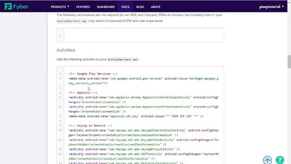291x164 pixels.
Task: Click the page vertical scrollbar thumb
Action: click(x=289, y=61)
